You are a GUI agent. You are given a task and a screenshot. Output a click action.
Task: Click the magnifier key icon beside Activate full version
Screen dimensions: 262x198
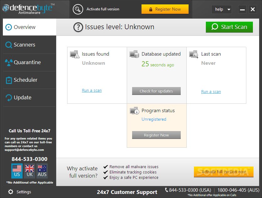pyautogui.click(x=78, y=9)
